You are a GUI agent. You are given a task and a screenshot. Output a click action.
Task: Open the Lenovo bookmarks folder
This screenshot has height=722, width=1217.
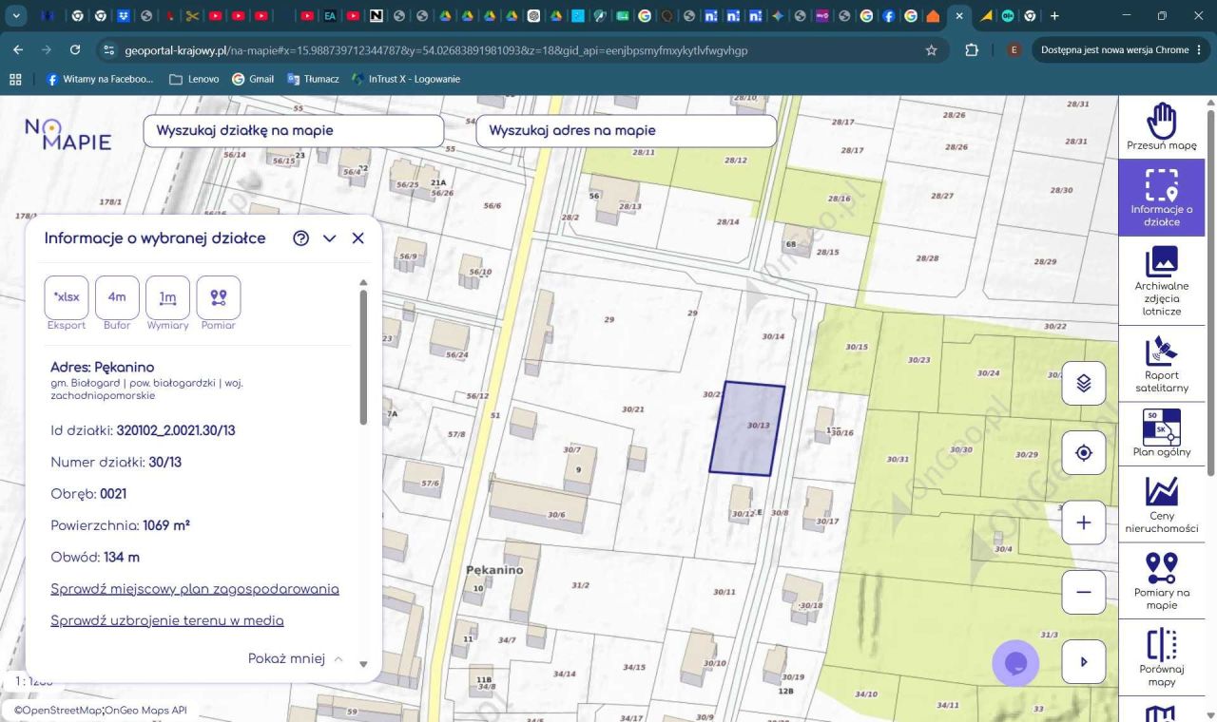(x=194, y=79)
